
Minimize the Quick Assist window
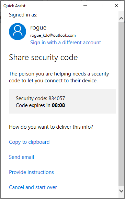point(85,5)
